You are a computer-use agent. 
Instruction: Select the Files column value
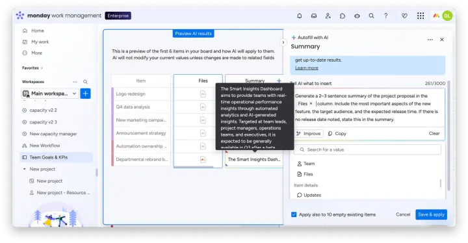click(305, 174)
